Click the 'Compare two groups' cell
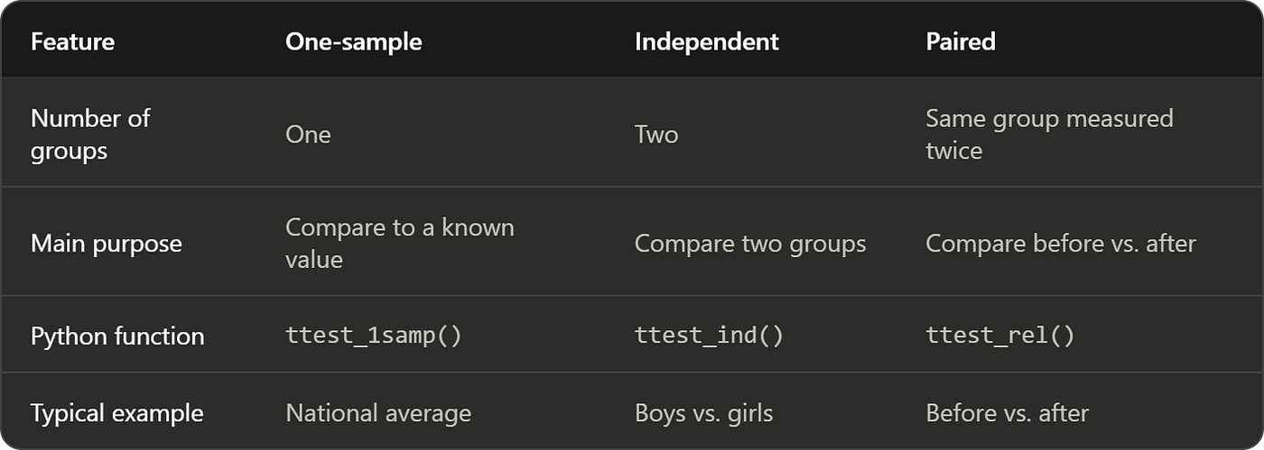This screenshot has width=1264, height=450. [x=750, y=243]
